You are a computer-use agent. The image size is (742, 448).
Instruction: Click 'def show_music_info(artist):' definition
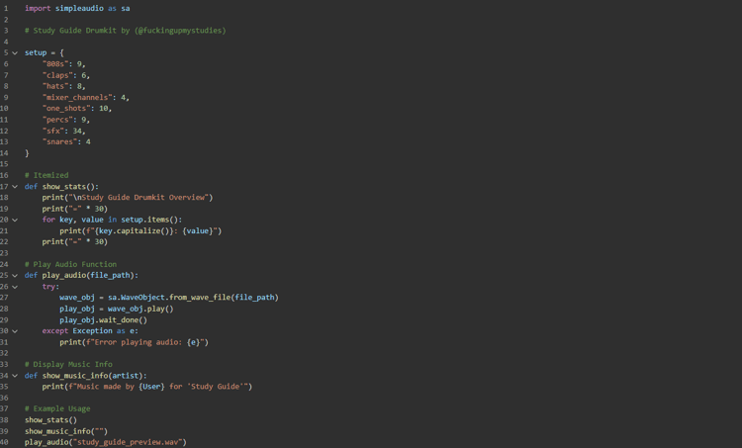[x=86, y=376]
